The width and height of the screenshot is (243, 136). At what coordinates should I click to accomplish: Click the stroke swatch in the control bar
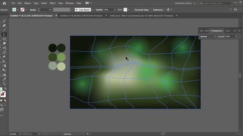tap(22, 10)
